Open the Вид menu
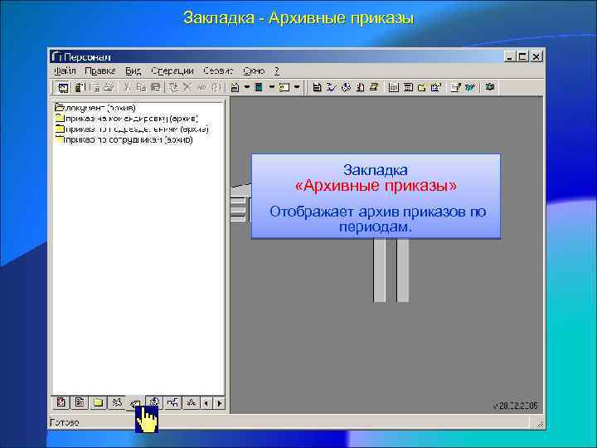Image resolution: width=597 pixels, height=448 pixels. 133,71
